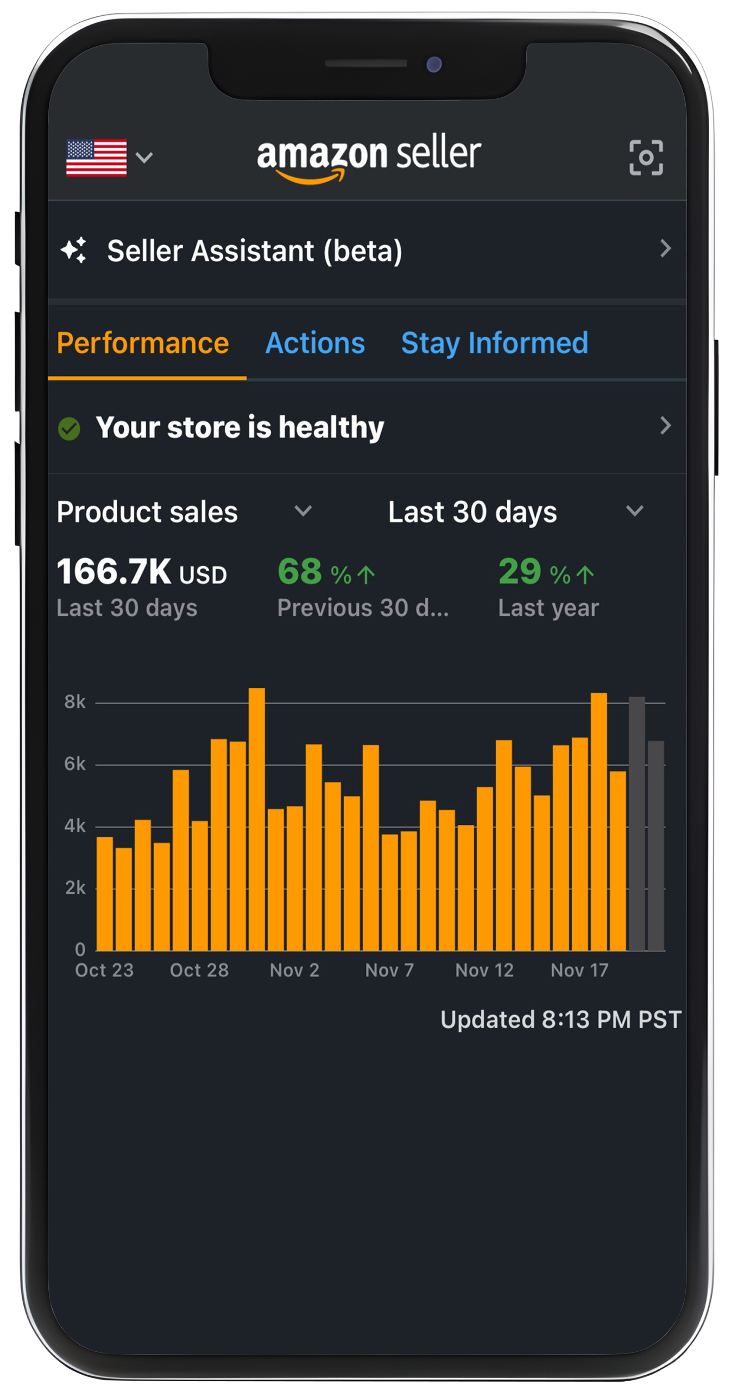
Task: Open Seller Assistant (beta)
Action: point(254,251)
